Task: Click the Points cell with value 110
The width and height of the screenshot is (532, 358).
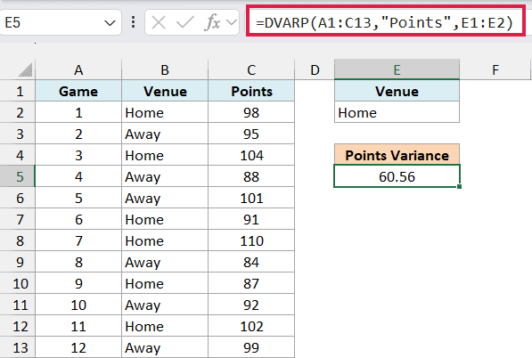Action: tap(251, 240)
